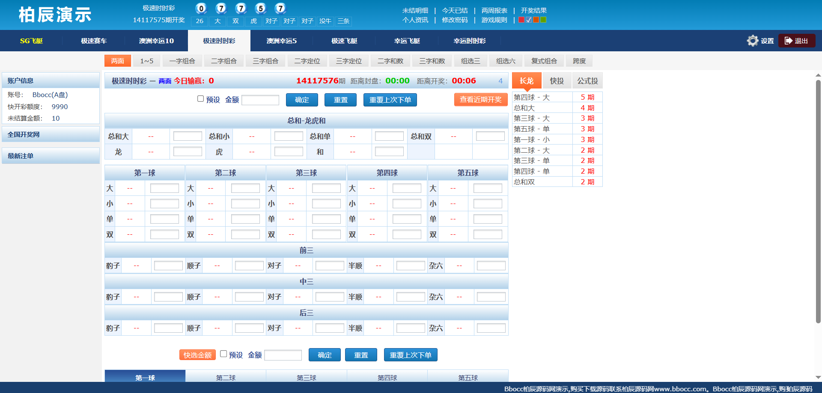Switch theme to the red color swatch
Image resolution: width=822 pixels, height=393 pixels.
(521, 20)
